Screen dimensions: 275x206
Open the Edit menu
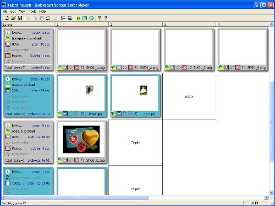pos(13,12)
